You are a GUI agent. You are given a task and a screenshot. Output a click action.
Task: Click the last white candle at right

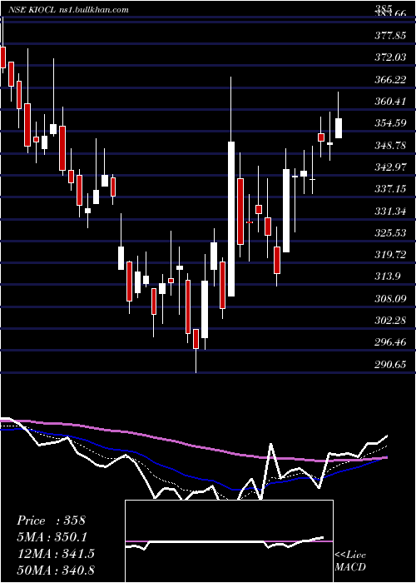[339, 128]
